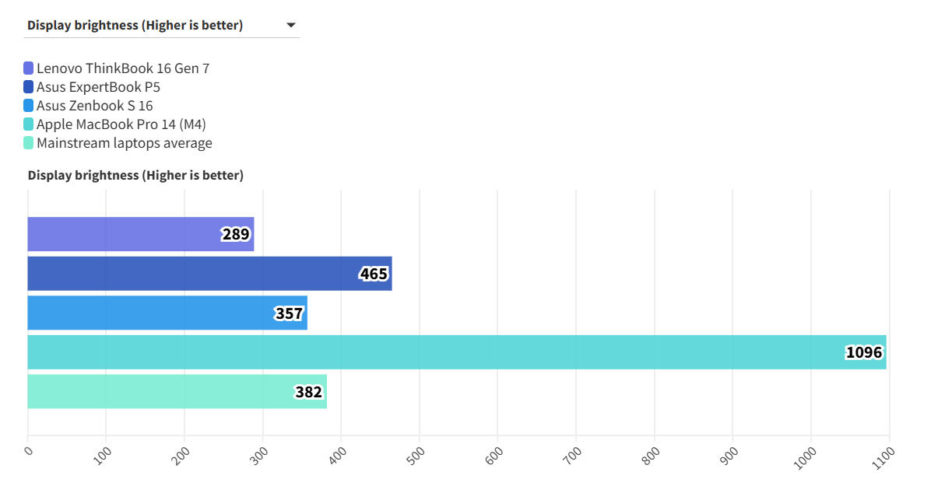Toggle Lenovo ThinkBook 16 Gen 7 legend swatch
The width and height of the screenshot is (945, 493).
[29, 68]
